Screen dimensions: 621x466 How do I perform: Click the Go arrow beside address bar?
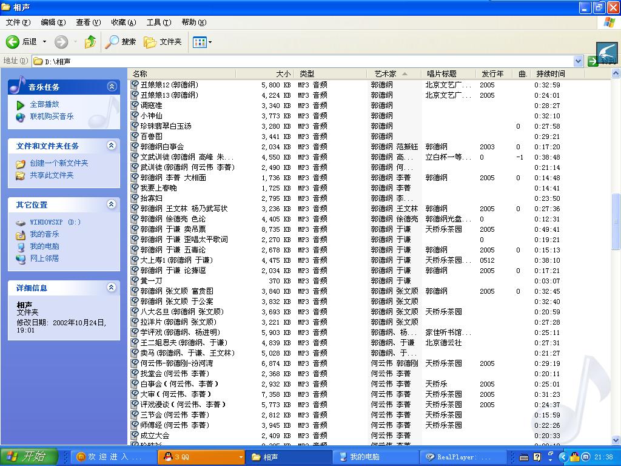[593, 61]
